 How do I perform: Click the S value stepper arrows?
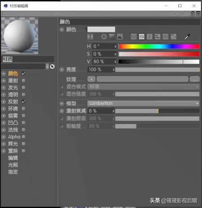pos(115,54)
